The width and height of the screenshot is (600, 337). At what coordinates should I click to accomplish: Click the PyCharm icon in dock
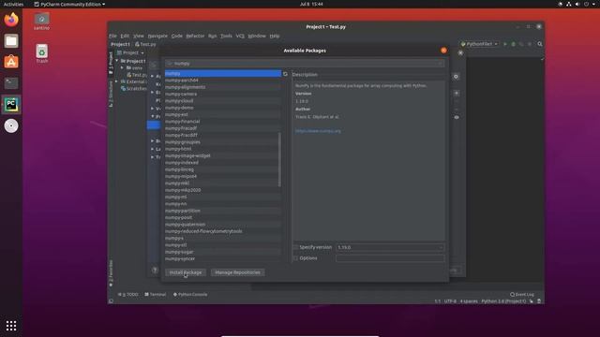coord(11,104)
